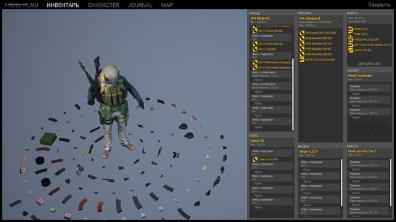Switch to the ИНВЕНТАРЬ tab

(x=63, y=5)
